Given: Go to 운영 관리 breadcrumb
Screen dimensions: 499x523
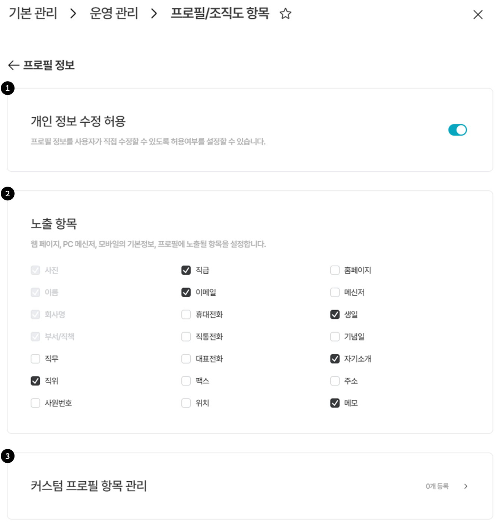Looking at the screenshot, I should (x=114, y=13).
